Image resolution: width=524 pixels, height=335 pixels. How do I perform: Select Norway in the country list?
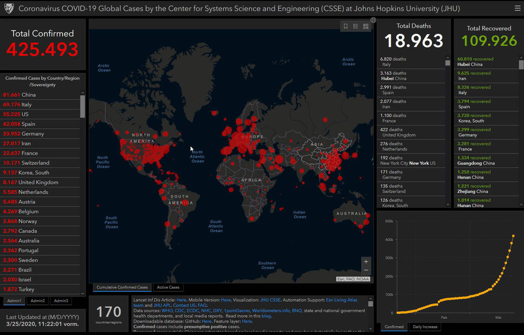[x=40, y=221]
